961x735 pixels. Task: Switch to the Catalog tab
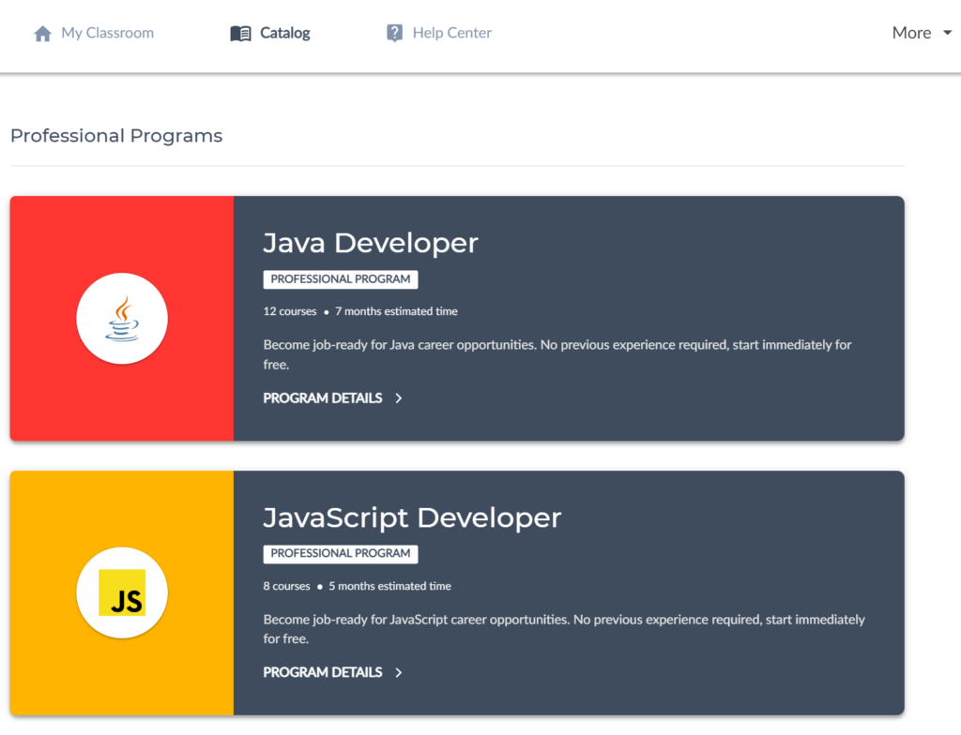tap(284, 33)
